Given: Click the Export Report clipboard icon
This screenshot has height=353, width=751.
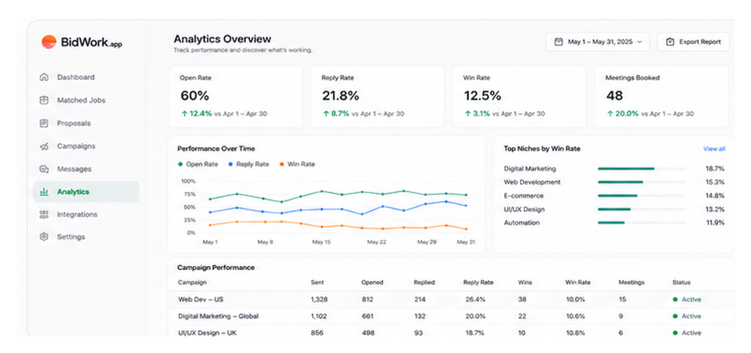Looking at the screenshot, I should coord(670,42).
